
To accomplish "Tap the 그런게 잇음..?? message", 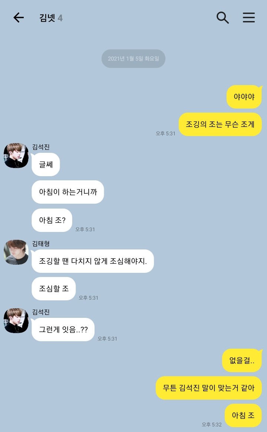I will point(63,329).
